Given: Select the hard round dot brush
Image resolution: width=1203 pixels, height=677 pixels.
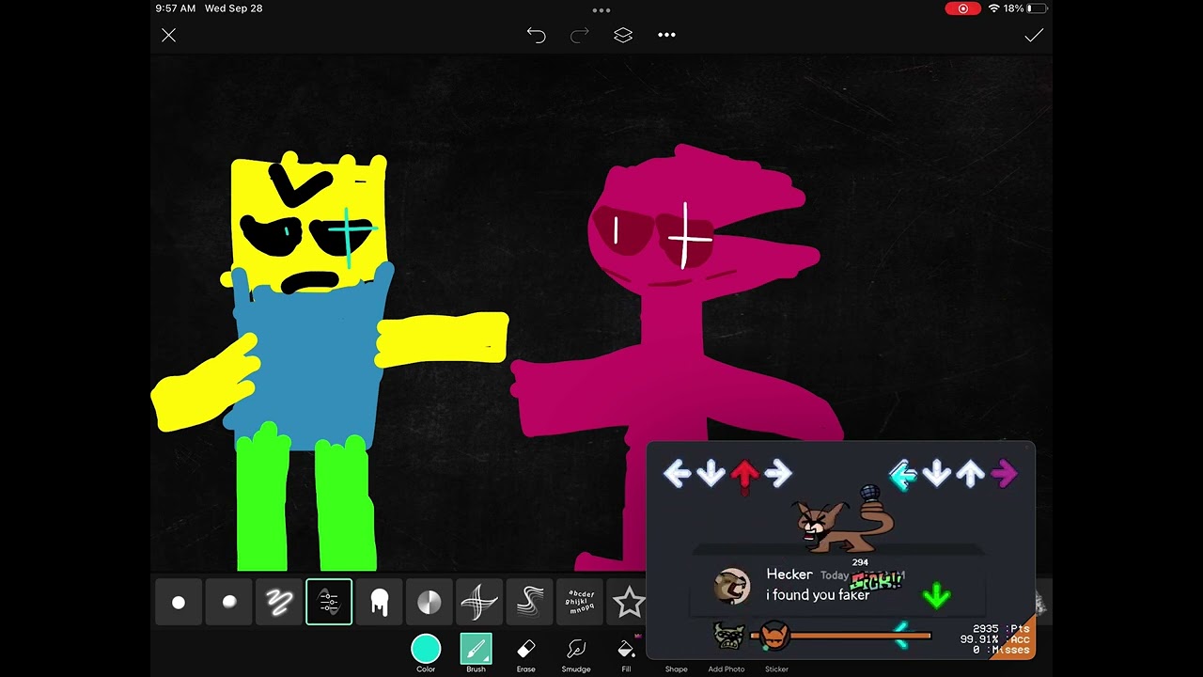Looking at the screenshot, I should (179, 603).
